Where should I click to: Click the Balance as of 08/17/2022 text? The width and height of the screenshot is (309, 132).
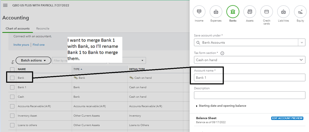point(211,122)
